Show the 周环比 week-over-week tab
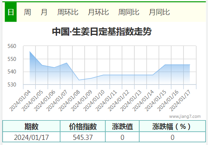Screen dimensions: 208x145 [68, 12]
